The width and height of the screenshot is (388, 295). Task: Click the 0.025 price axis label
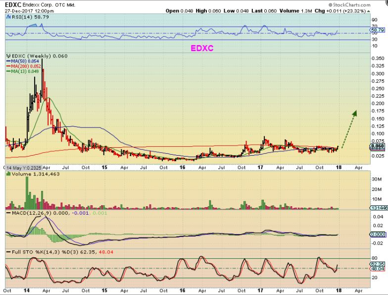pos(378,156)
